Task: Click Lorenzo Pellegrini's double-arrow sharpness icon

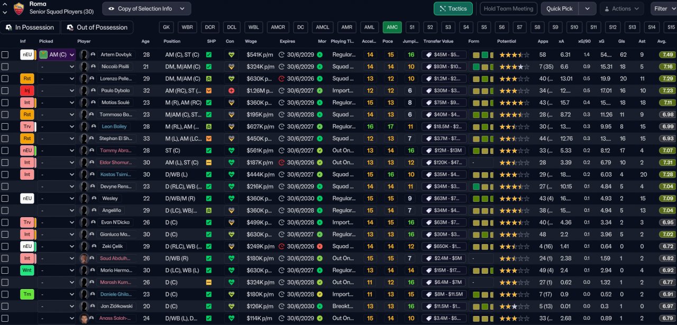Action: 209,78
